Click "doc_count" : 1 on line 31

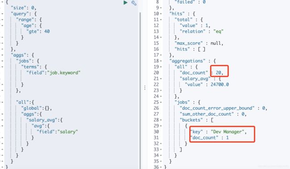[x=210, y=138]
